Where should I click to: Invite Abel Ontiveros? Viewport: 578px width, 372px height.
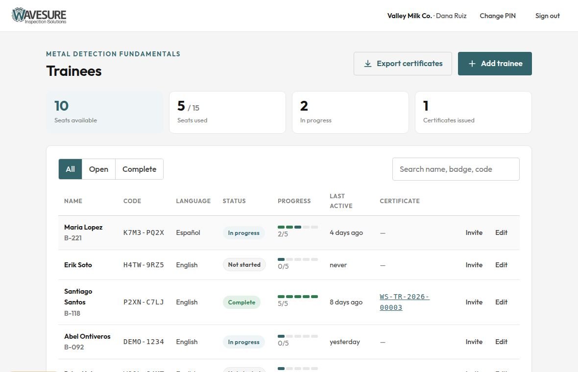pos(474,342)
